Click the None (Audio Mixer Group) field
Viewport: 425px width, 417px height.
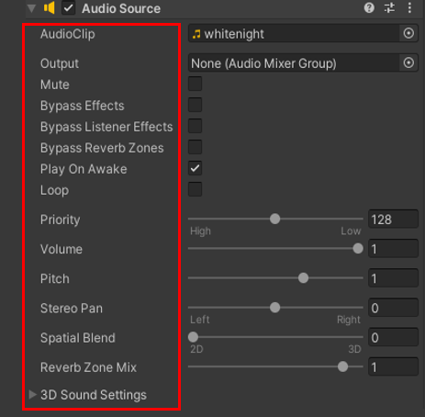coord(294,63)
